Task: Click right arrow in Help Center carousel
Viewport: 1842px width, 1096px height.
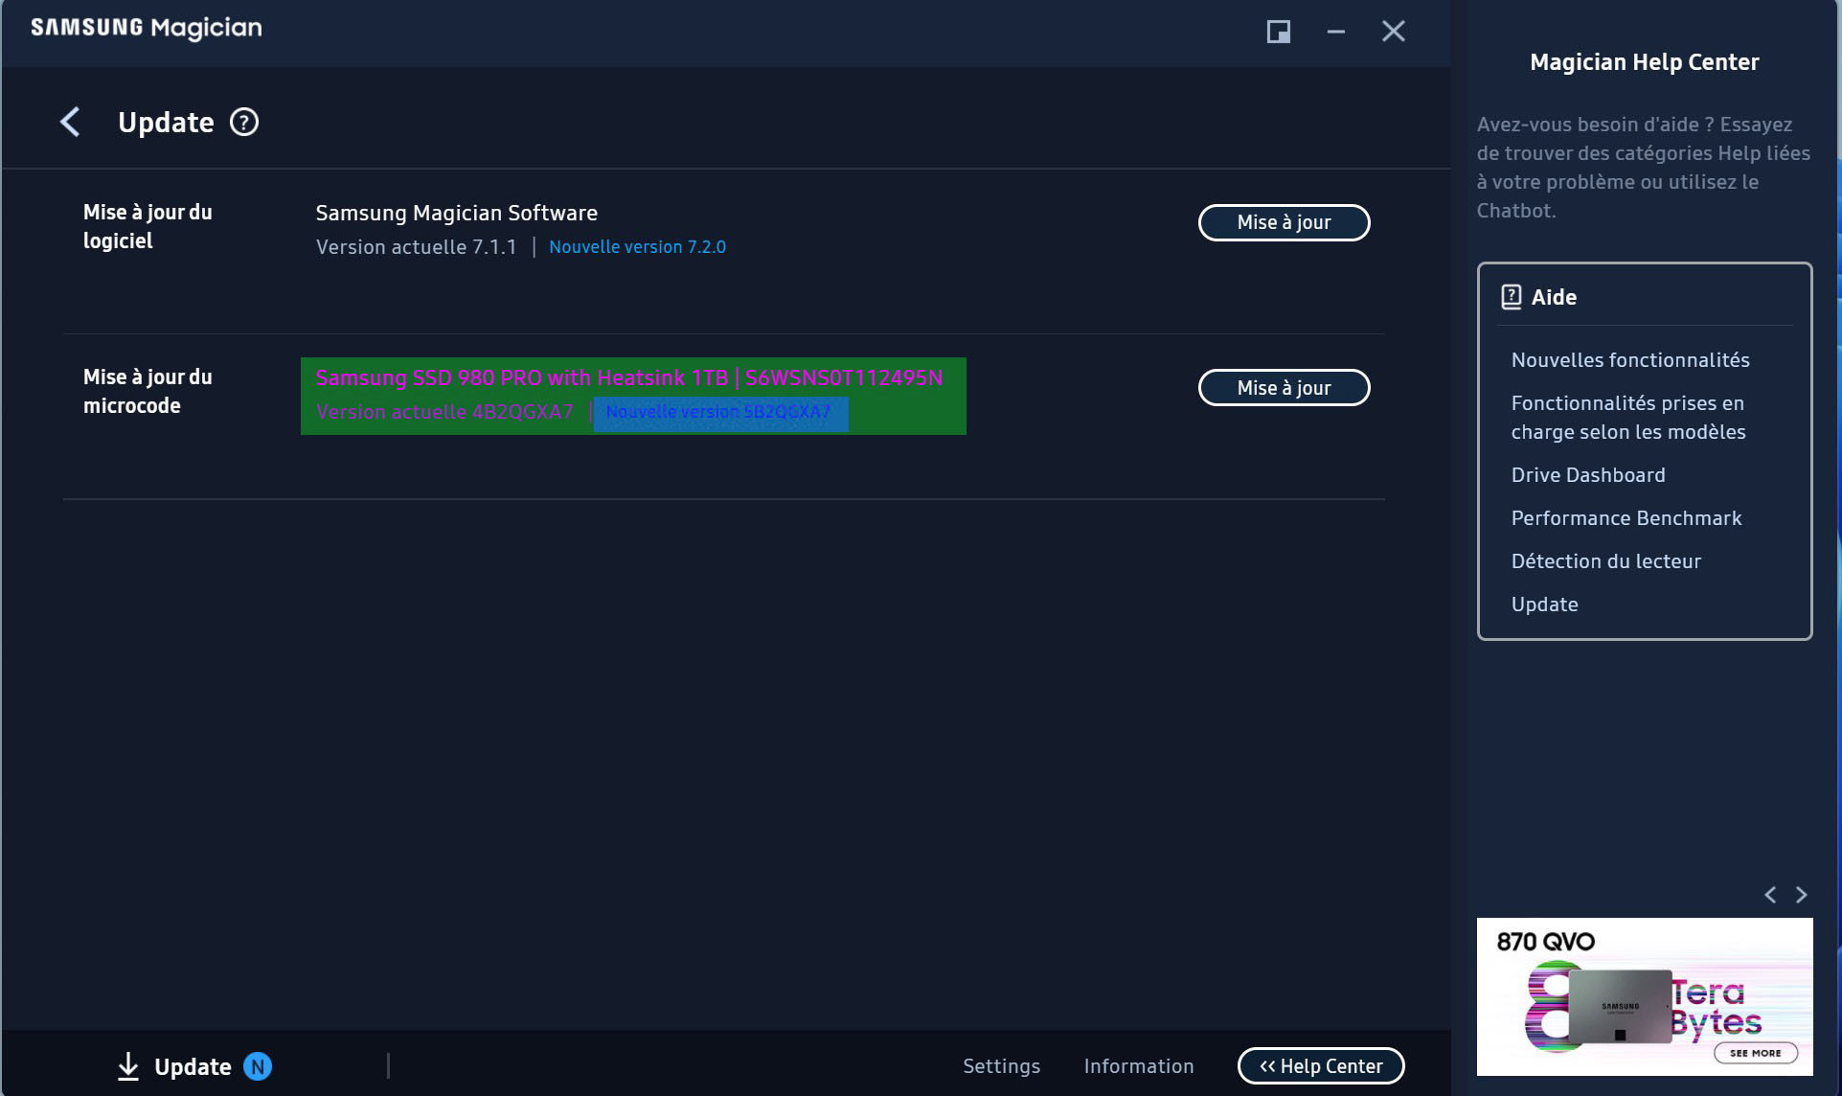Action: tap(1800, 895)
